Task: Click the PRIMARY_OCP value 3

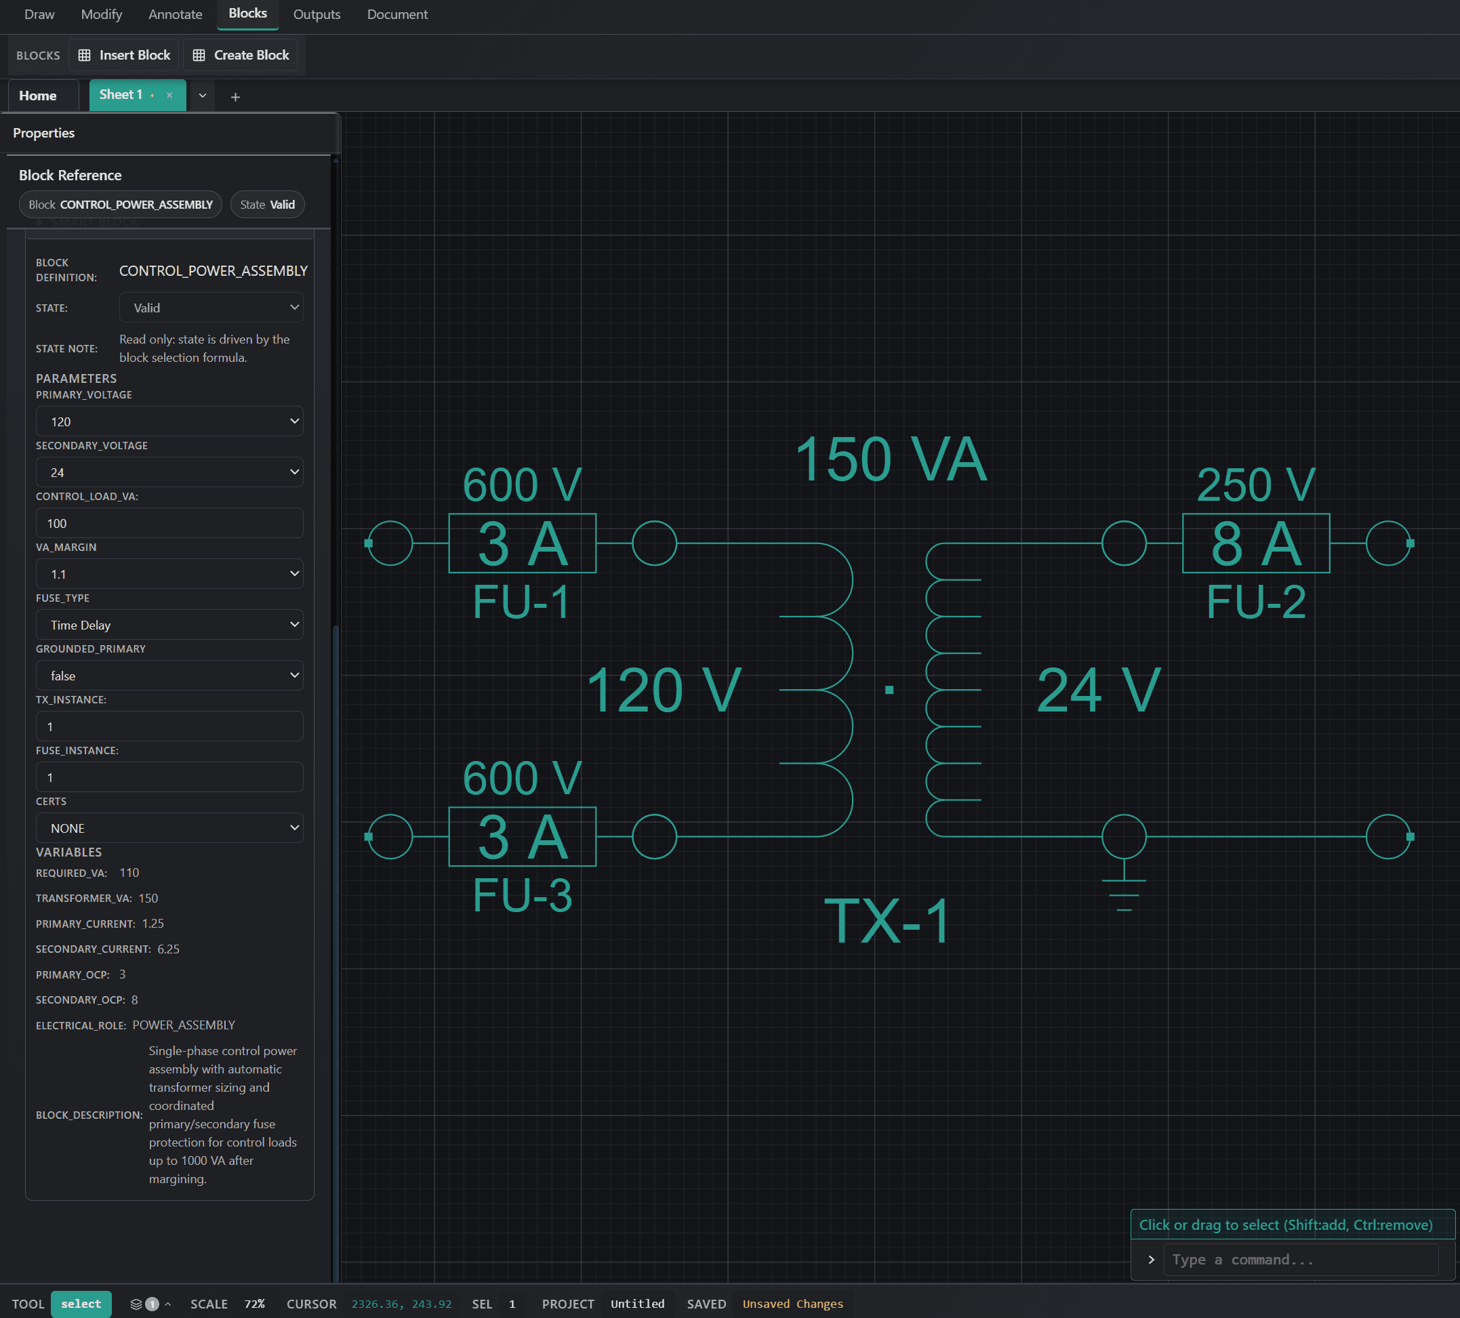Action: (x=122, y=974)
